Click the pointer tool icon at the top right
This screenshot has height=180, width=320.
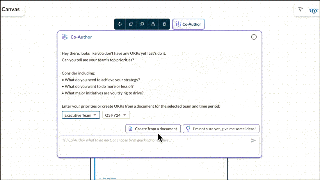pyautogui.click(x=301, y=9)
